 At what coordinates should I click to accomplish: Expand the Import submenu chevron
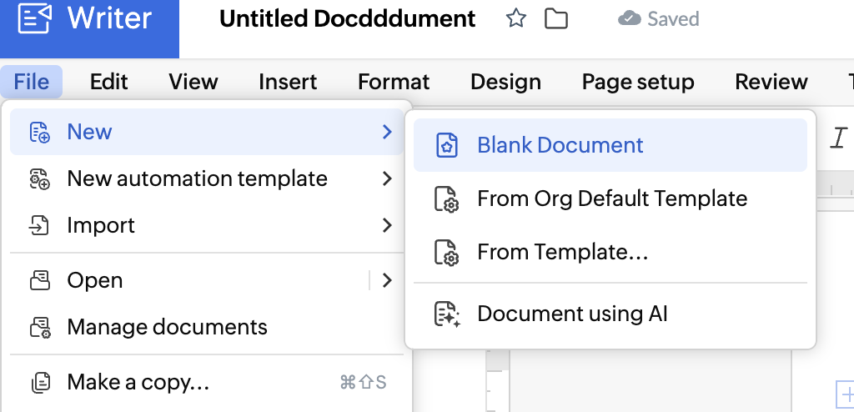coord(386,225)
